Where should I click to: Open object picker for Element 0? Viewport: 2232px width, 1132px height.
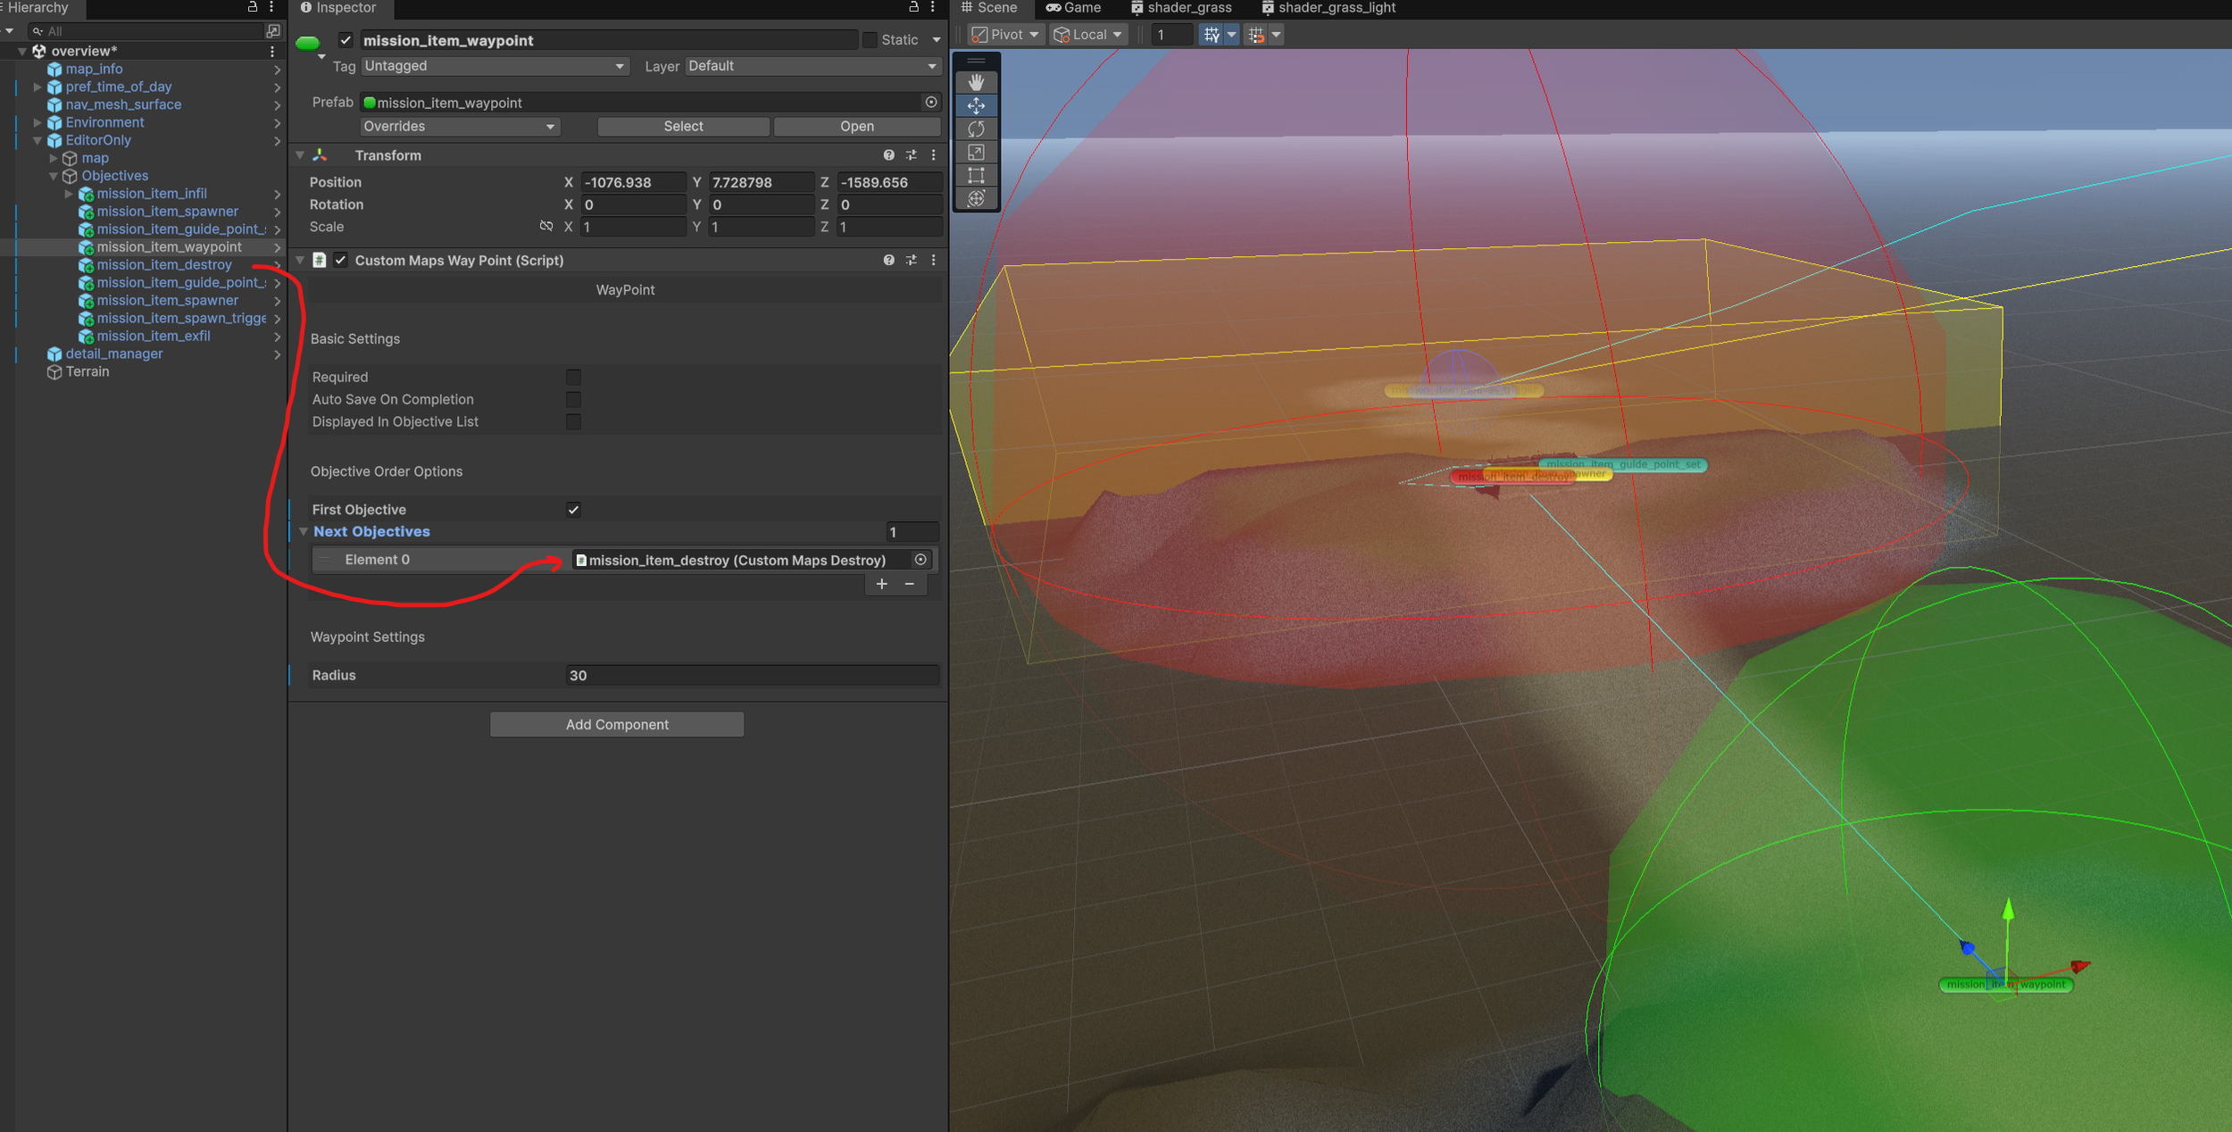pyautogui.click(x=920, y=560)
